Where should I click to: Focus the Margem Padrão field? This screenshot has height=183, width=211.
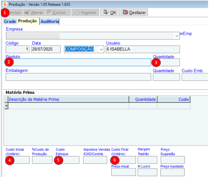click(x=147, y=160)
